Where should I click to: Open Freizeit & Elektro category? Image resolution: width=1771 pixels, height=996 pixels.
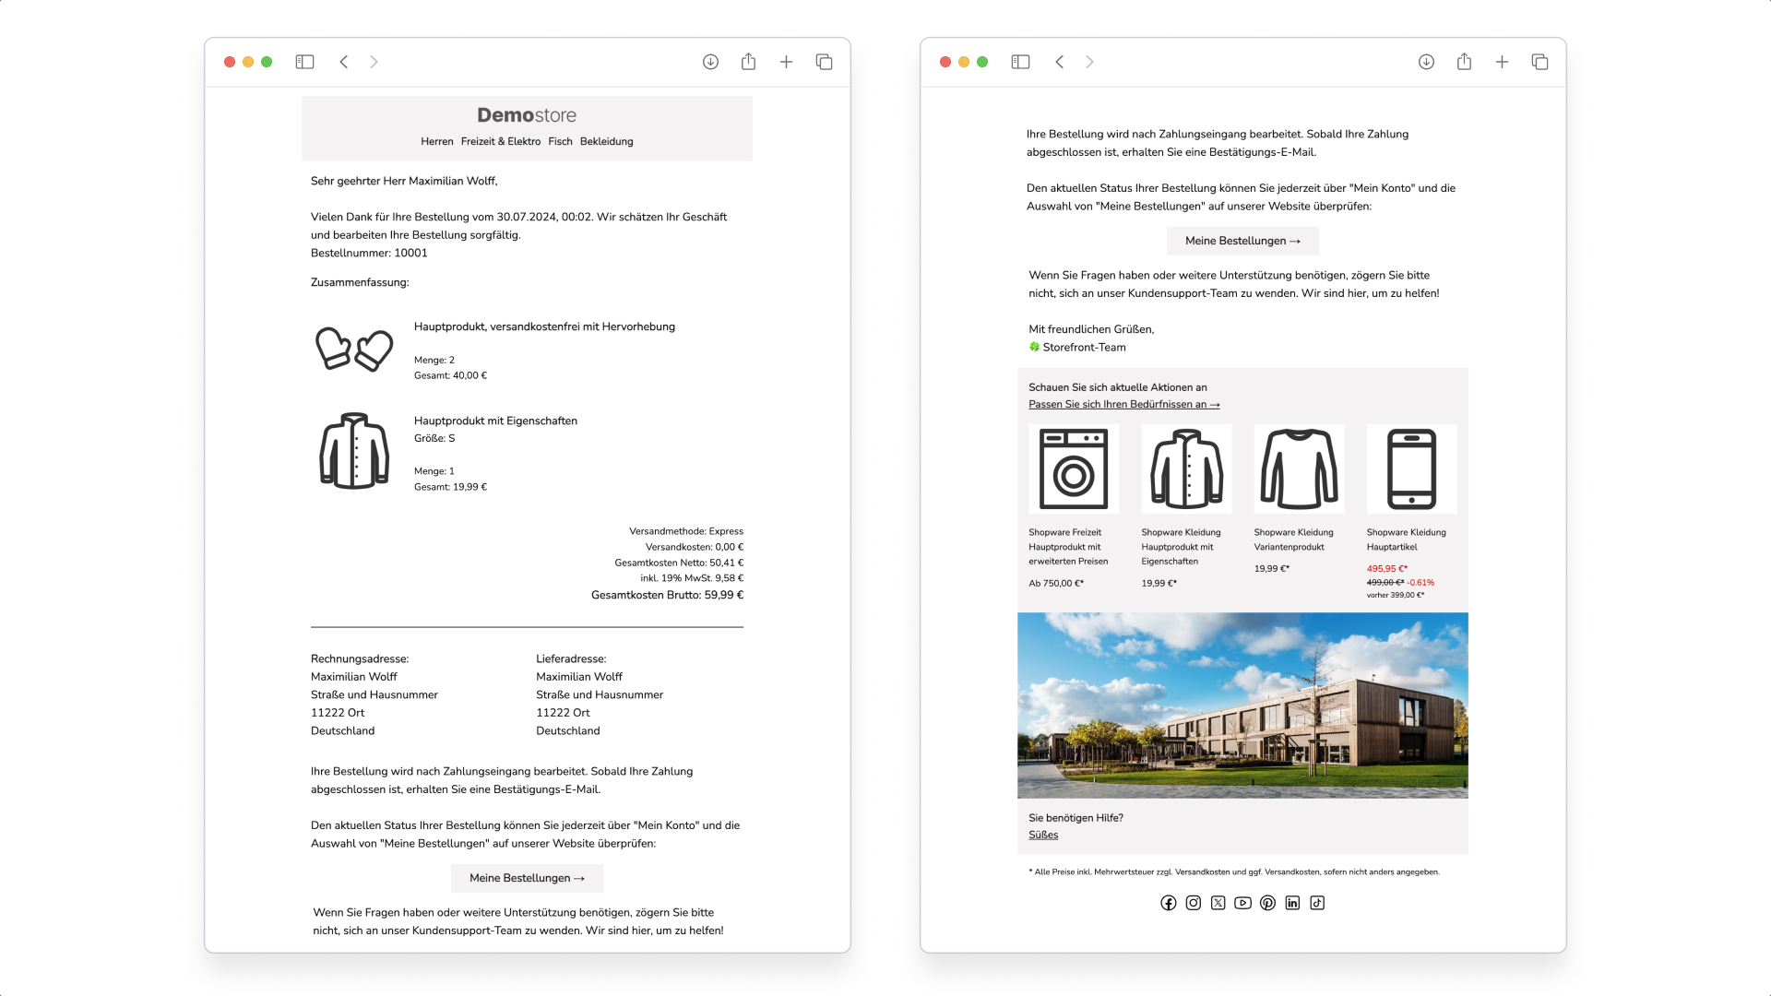coord(501,141)
